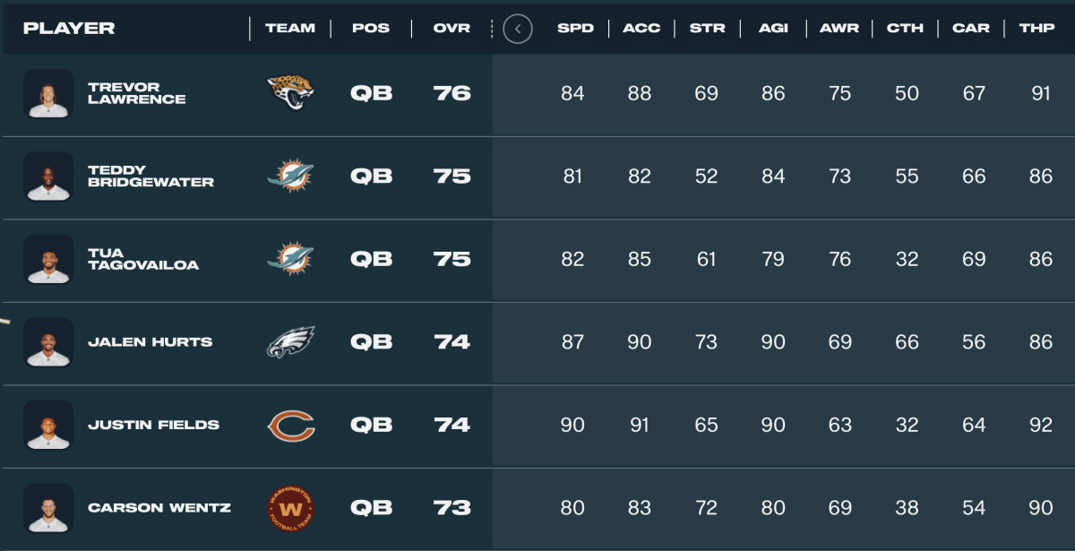Click the Chicago Bears C logo
Screen dimensions: 1075x551
[x=291, y=425]
